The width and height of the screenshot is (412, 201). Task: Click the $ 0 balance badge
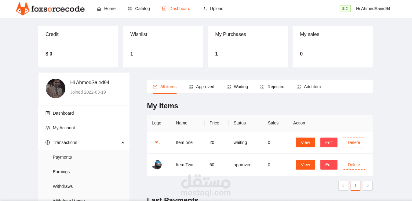[x=345, y=9]
